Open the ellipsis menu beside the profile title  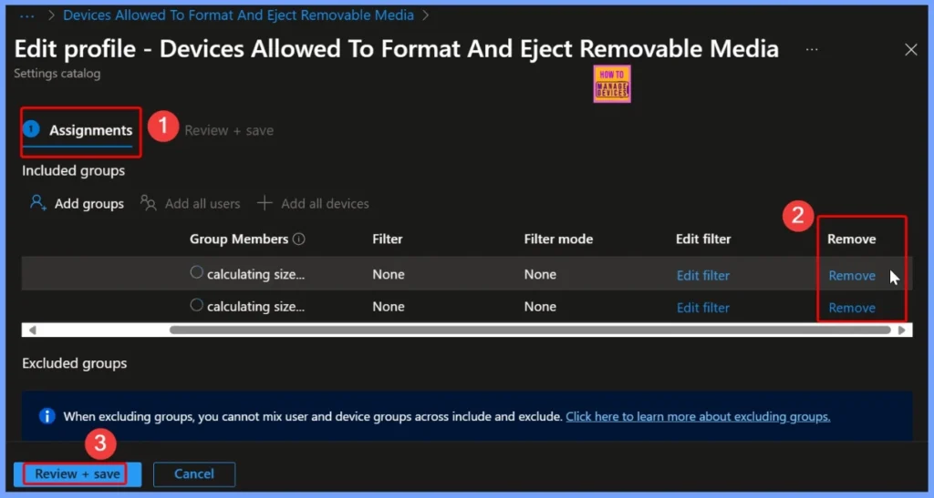tap(812, 49)
